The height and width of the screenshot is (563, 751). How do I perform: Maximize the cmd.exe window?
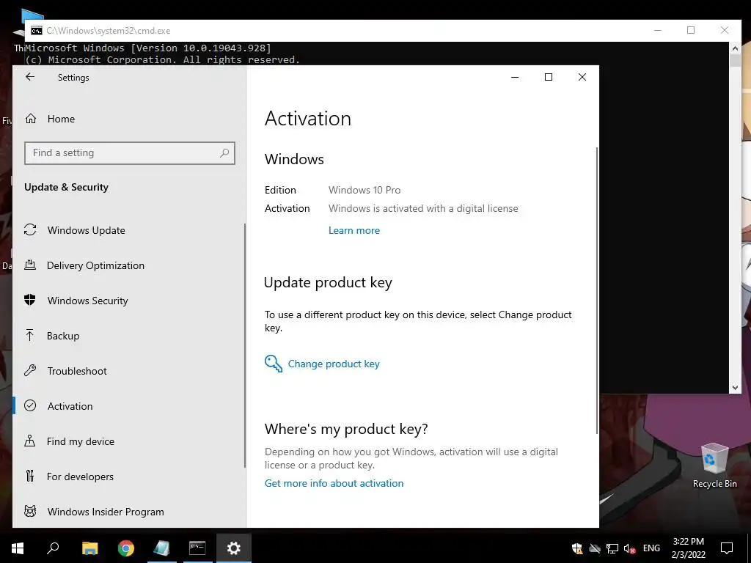(x=691, y=30)
